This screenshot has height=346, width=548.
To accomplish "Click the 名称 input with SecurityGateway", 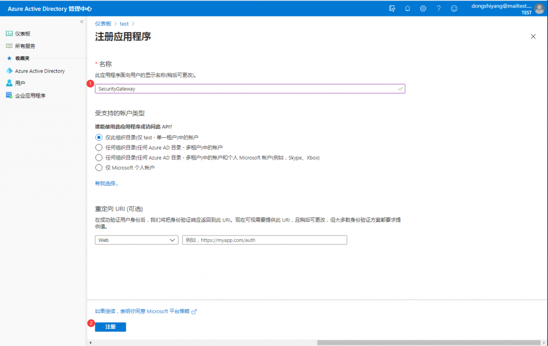I will [250, 89].
